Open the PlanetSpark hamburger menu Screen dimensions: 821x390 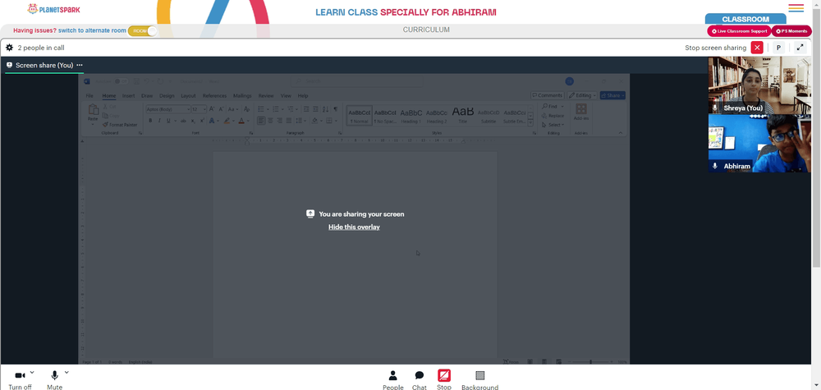tap(796, 7)
